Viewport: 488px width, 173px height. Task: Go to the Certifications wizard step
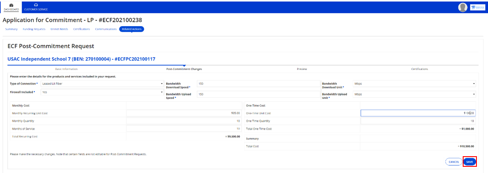[x=420, y=69]
